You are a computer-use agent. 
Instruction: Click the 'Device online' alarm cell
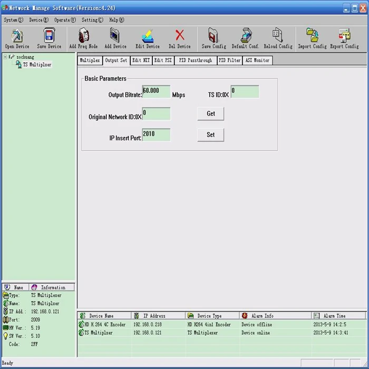(256, 333)
